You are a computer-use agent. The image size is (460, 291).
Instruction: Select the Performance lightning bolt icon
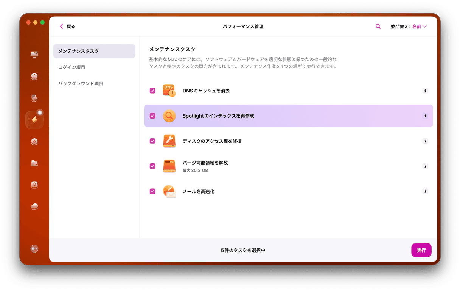tap(34, 120)
